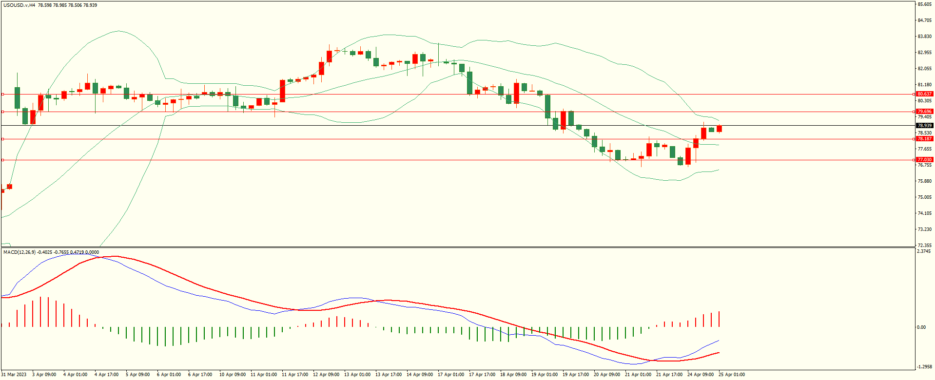This screenshot has width=935, height=380.
Task: Grab the left handle of the 80.637 line
Action: [x=2, y=94]
